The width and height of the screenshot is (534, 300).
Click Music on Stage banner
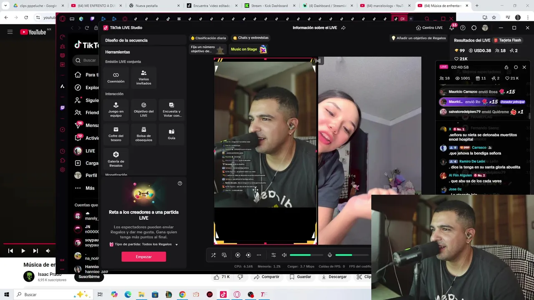pyautogui.click(x=249, y=49)
